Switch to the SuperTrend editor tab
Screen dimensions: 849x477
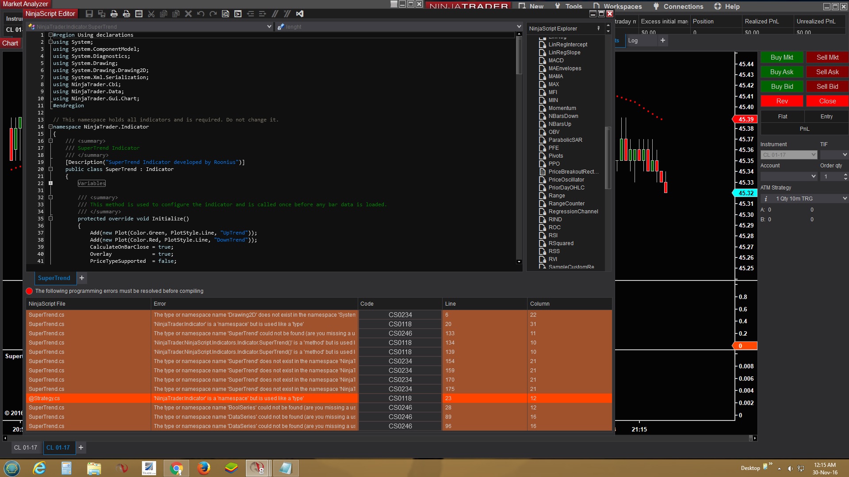[54, 278]
